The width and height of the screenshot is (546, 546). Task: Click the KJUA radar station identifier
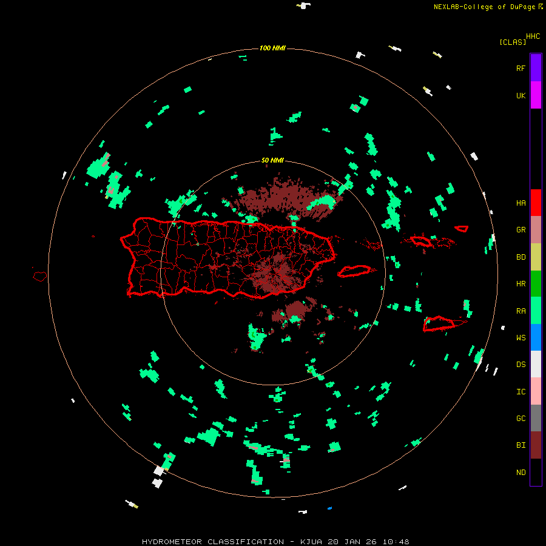point(312,542)
